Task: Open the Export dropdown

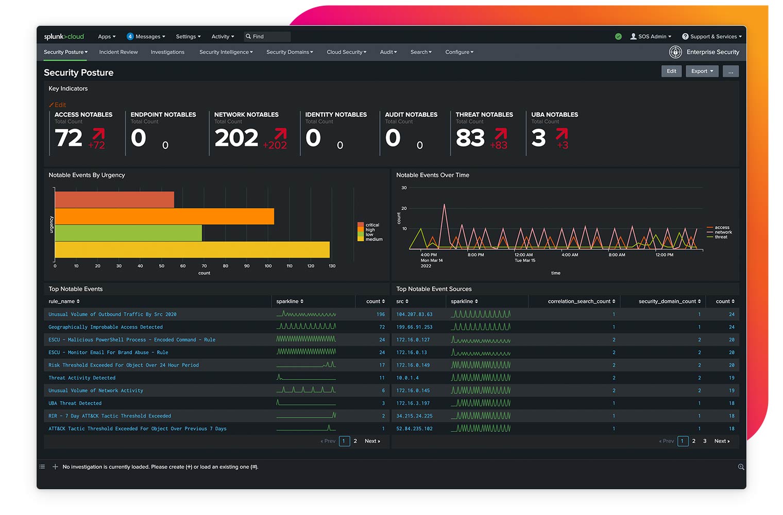Action: [702, 72]
